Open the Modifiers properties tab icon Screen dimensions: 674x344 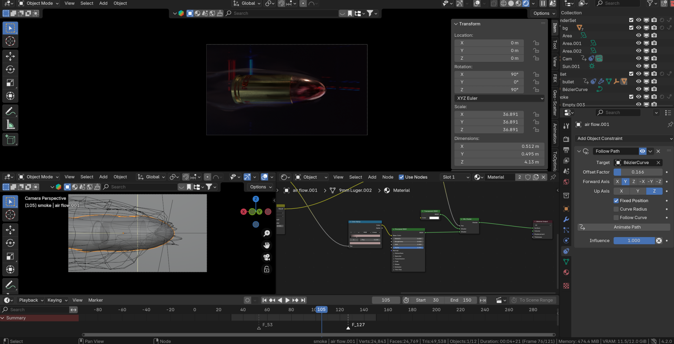point(566,219)
